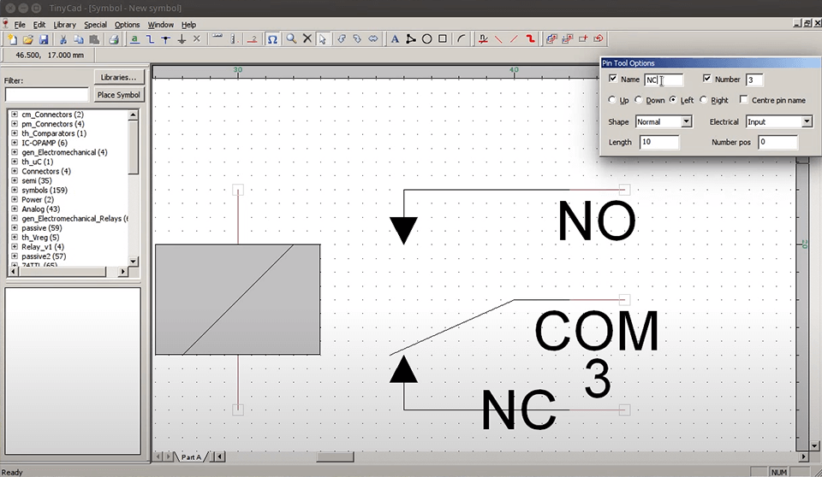The image size is (822, 477).
Task: Choose the circle/ellipse drawing tool
Action: [426, 39]
